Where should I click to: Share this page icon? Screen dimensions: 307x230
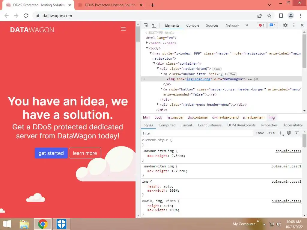pos(260,16)
